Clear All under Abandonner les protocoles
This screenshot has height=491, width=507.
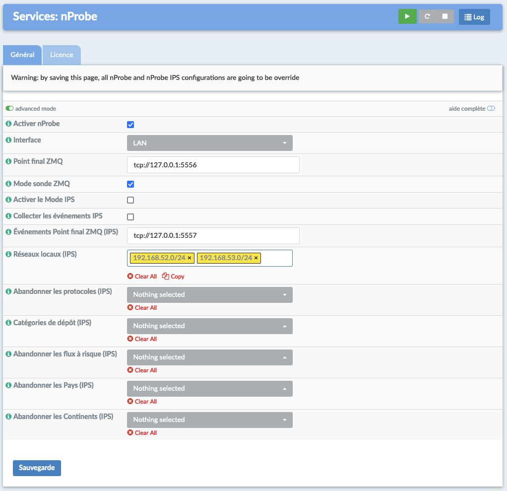pyautogui.click(x=142, y=308)
